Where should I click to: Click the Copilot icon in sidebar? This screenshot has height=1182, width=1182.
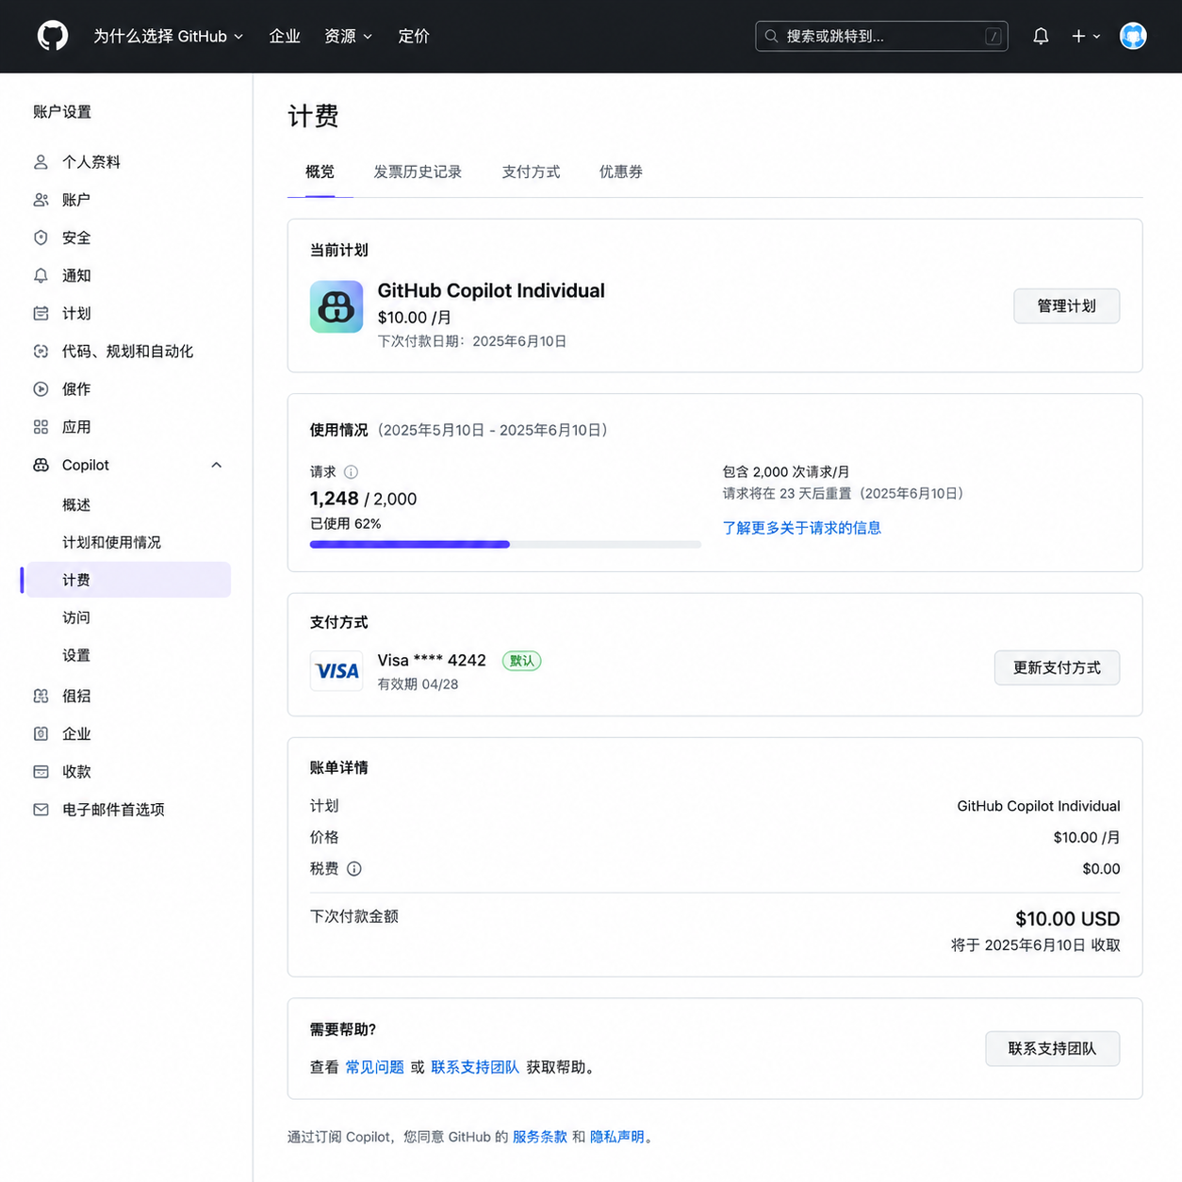point(41,465)
